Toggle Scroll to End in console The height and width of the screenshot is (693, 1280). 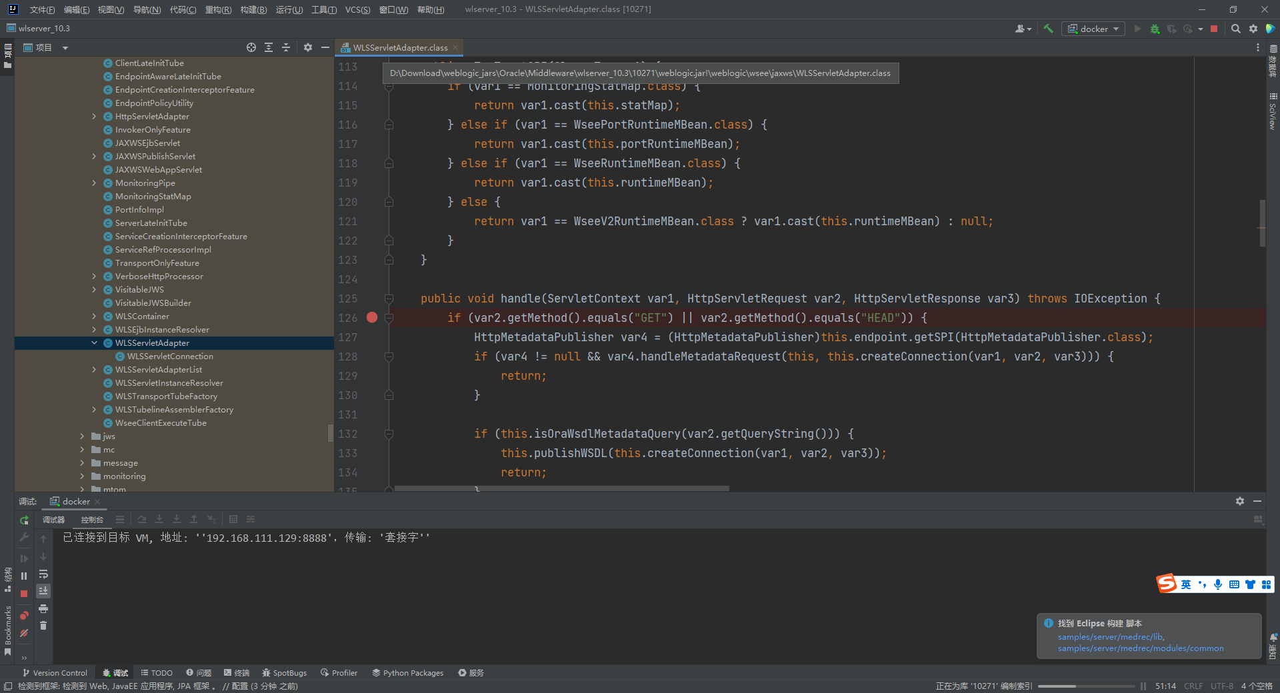pos(43,591)
